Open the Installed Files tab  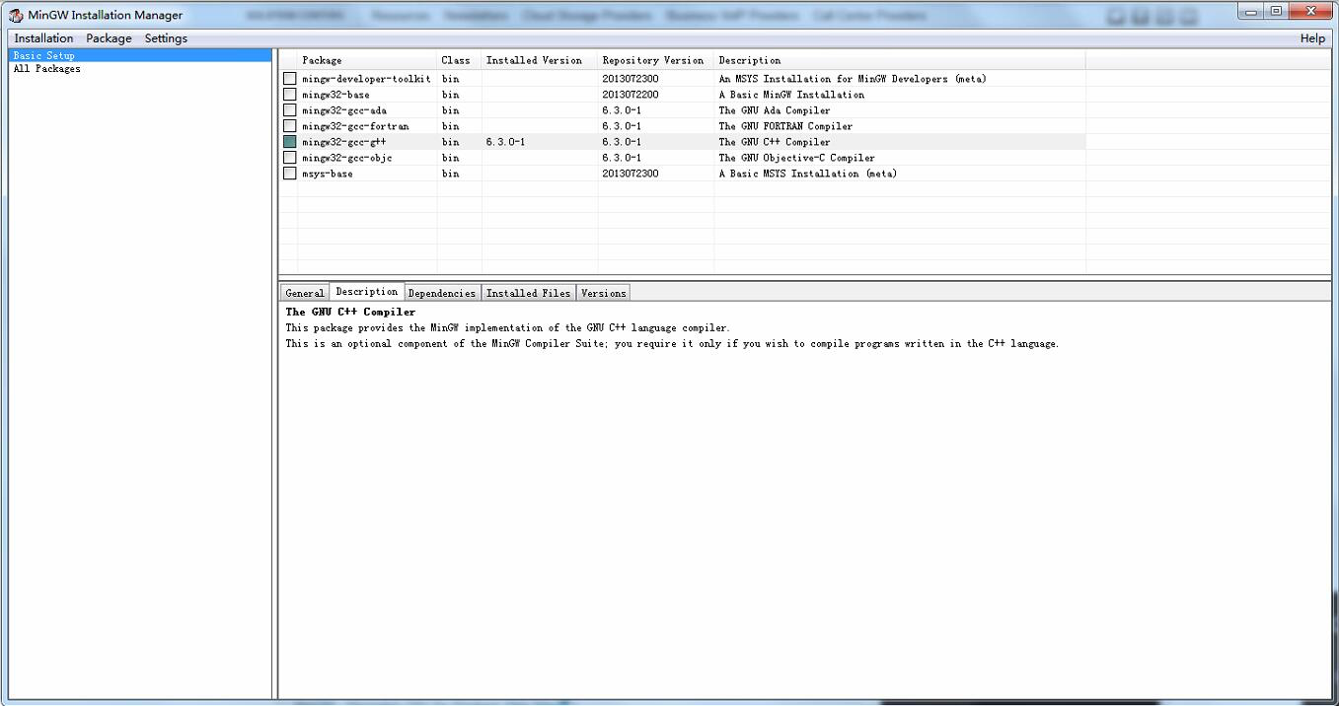point(529,293)
